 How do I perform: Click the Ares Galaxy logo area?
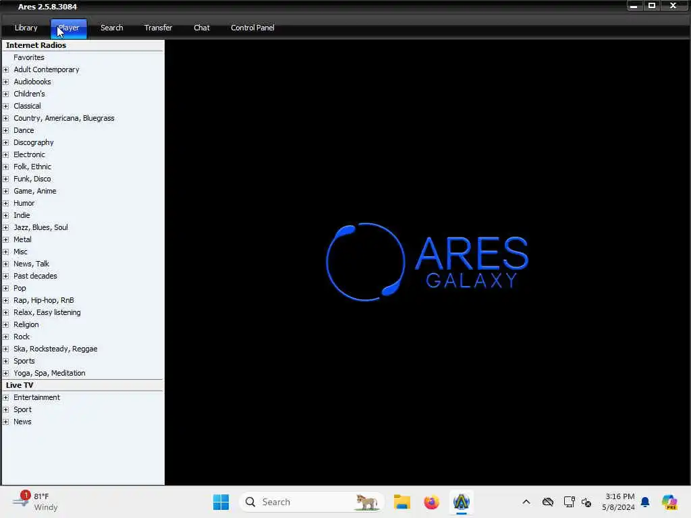point(427,262)
